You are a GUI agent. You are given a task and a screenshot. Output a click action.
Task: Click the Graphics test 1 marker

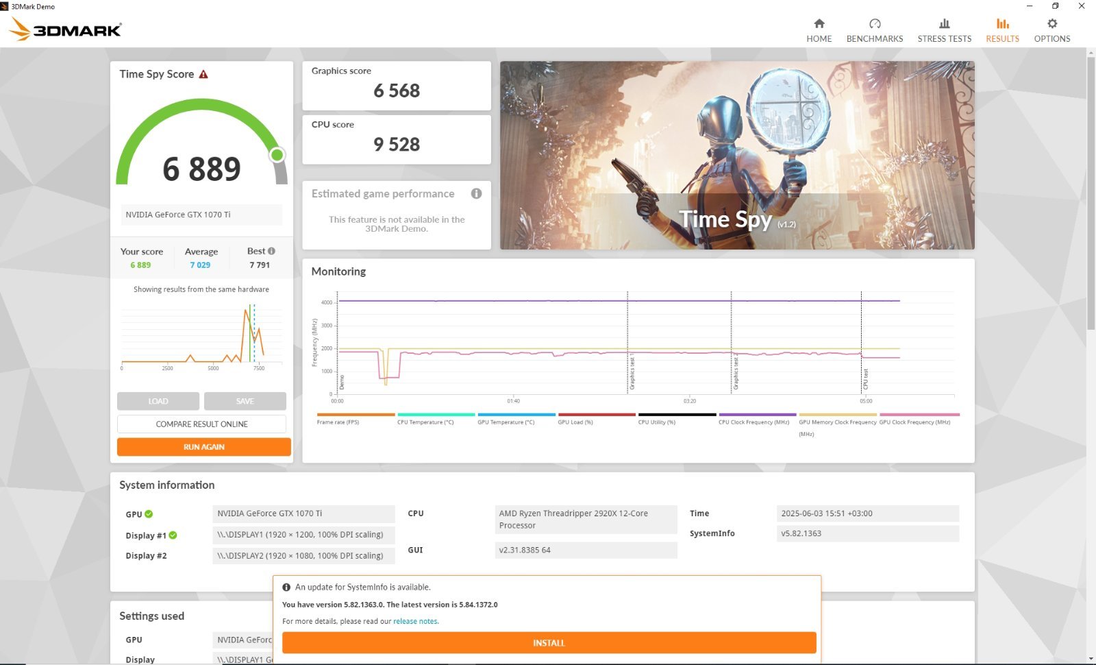click(627, 343)
